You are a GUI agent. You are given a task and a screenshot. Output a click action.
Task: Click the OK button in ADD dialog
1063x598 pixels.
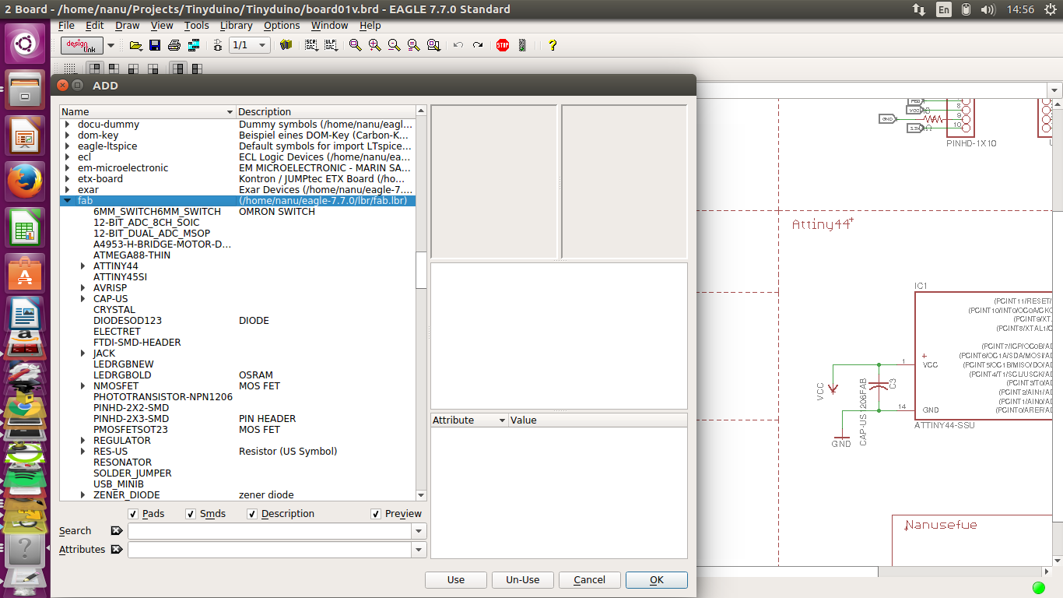656,579
